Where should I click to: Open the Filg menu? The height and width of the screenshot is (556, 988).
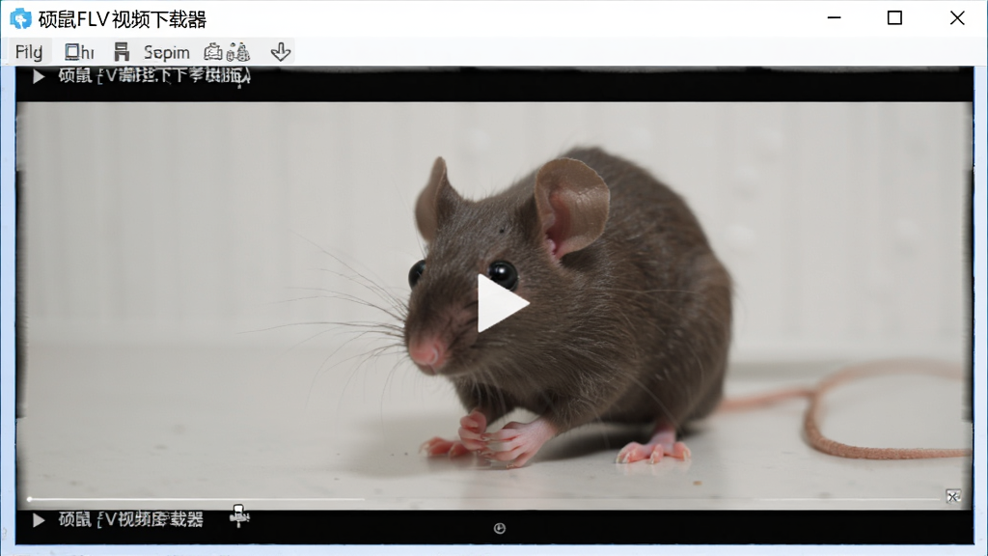tap(28, 52)
